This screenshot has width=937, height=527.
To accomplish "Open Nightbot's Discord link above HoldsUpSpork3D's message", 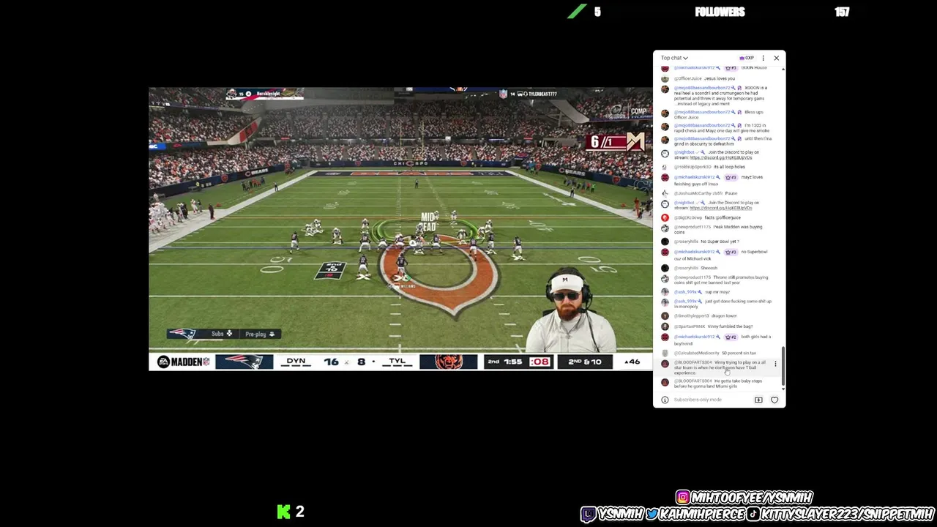I will pos(721,157).
